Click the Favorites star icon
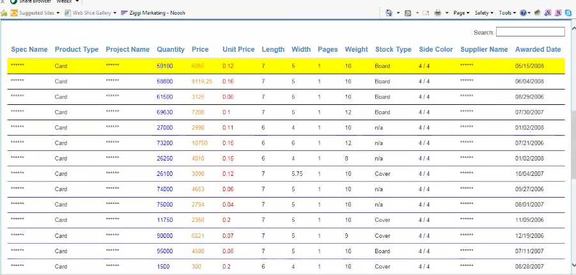 [4, 12]
